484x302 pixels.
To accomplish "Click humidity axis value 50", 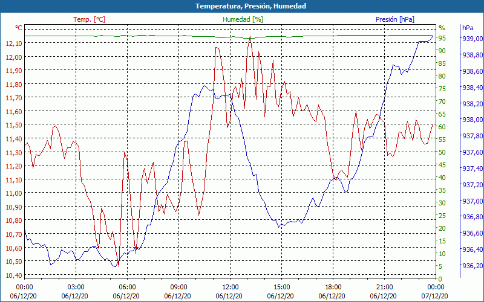I will (x=442, y=152).
